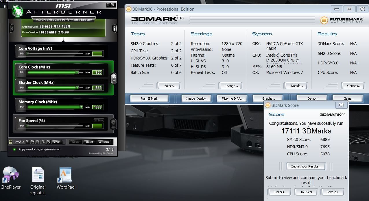Click the 3DMark06 title bar app icon

click(x=129, y=9)
